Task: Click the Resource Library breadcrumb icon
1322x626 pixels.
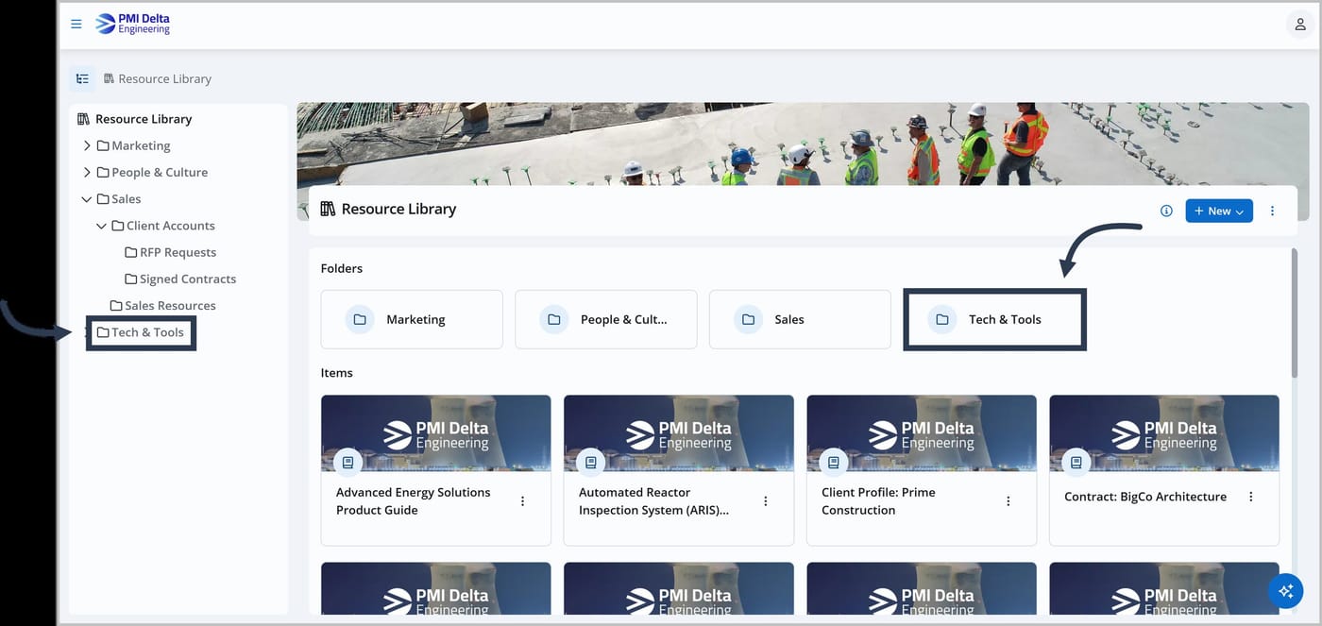Action: 109,79
